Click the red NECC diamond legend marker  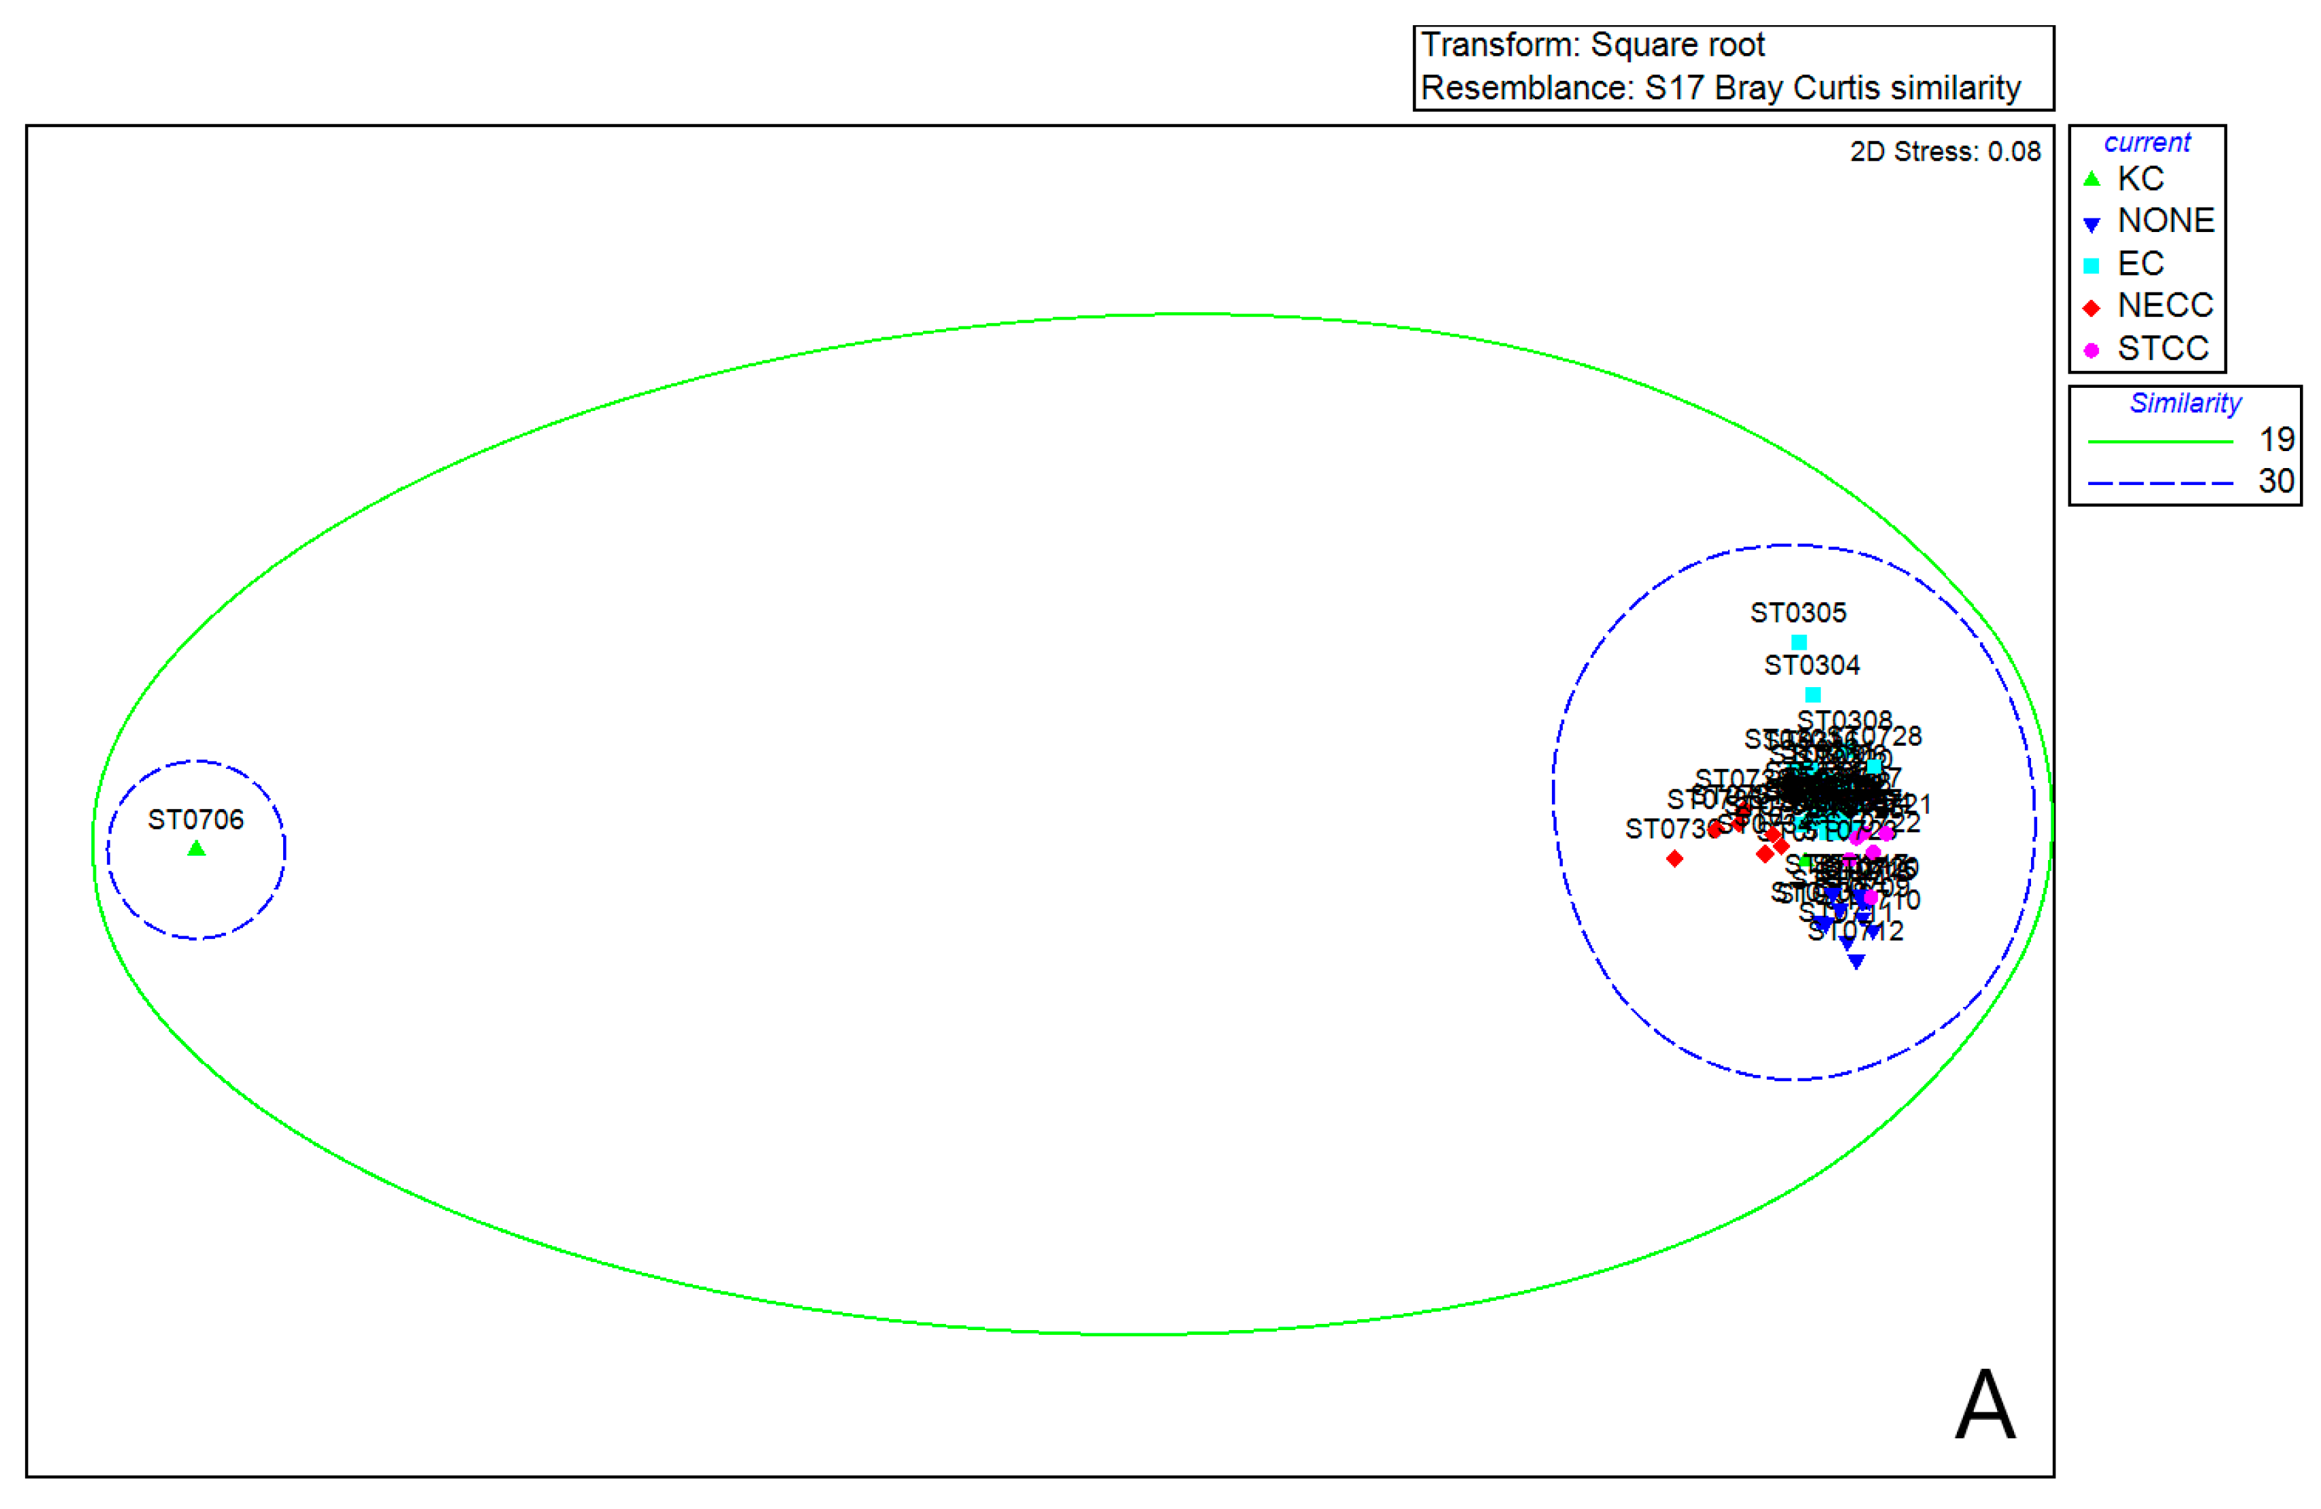[x=2091, y=308]
